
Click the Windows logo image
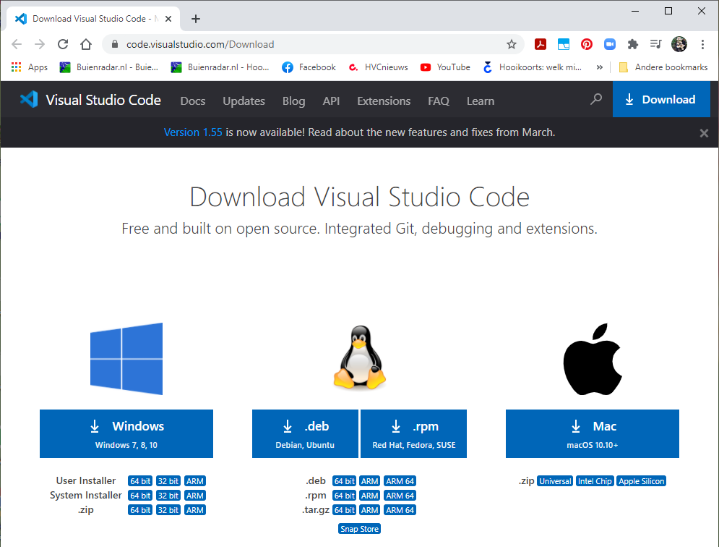tap(126, 359)
